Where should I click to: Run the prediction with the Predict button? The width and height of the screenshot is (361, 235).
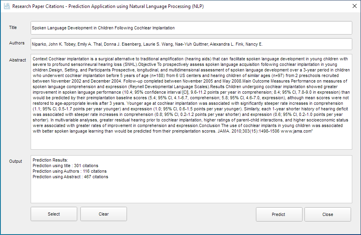[279, 214]
